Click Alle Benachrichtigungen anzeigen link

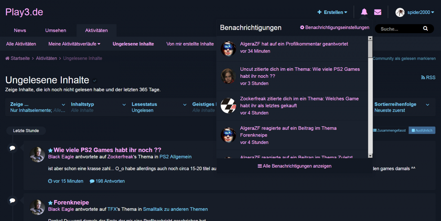click(x=294, y=166)
